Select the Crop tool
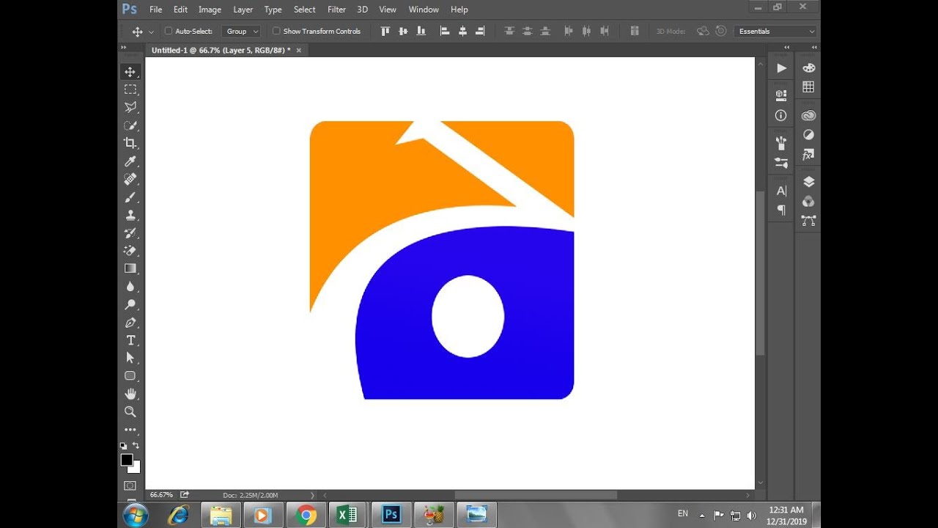Viewport: 938px width, 528px height. (130, 143)
